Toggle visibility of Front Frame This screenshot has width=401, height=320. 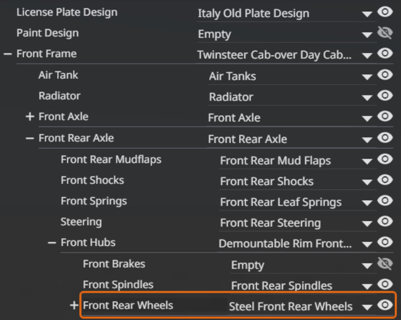tap(385, 54)
